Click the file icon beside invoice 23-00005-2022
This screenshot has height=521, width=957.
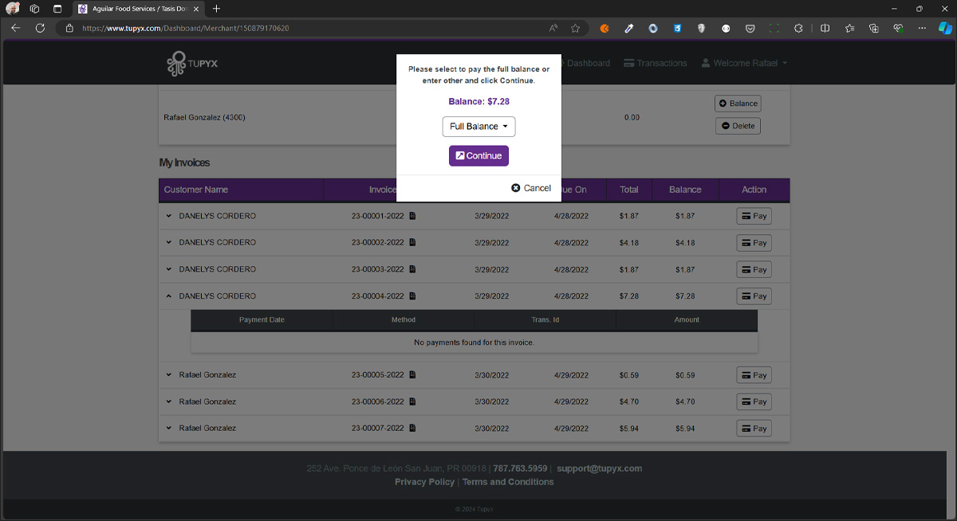point(413,375)
